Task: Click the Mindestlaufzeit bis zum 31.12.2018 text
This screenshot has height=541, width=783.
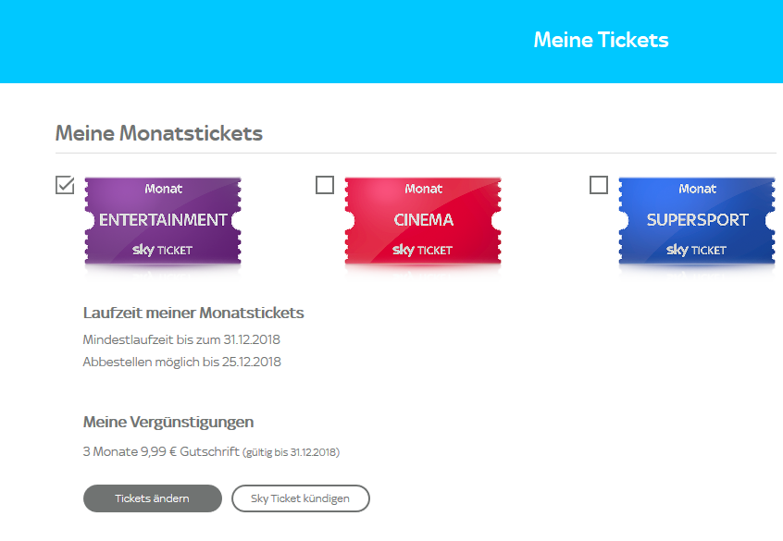Action: point(182,339)
